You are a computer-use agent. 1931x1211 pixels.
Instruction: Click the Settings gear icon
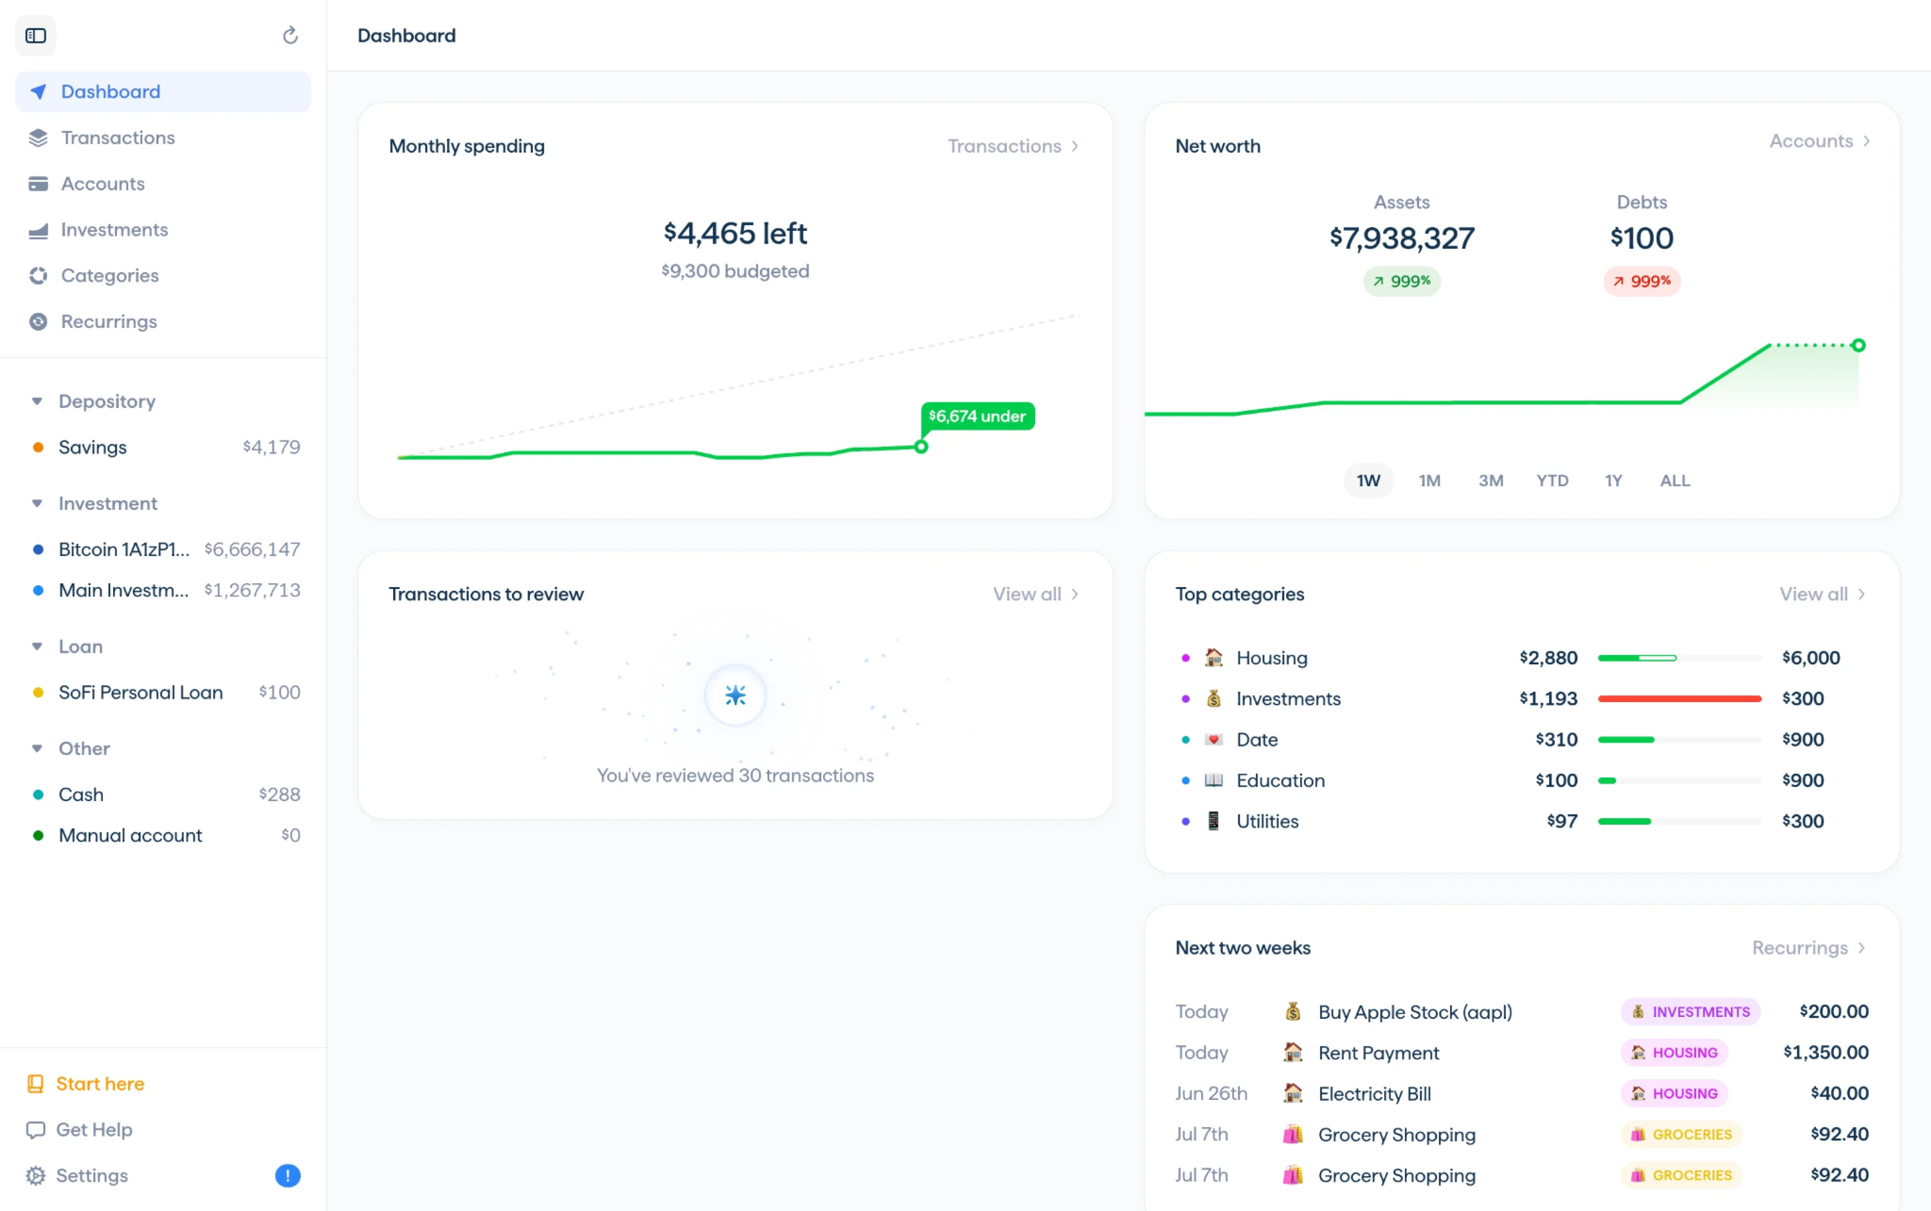click(35, 1175)
